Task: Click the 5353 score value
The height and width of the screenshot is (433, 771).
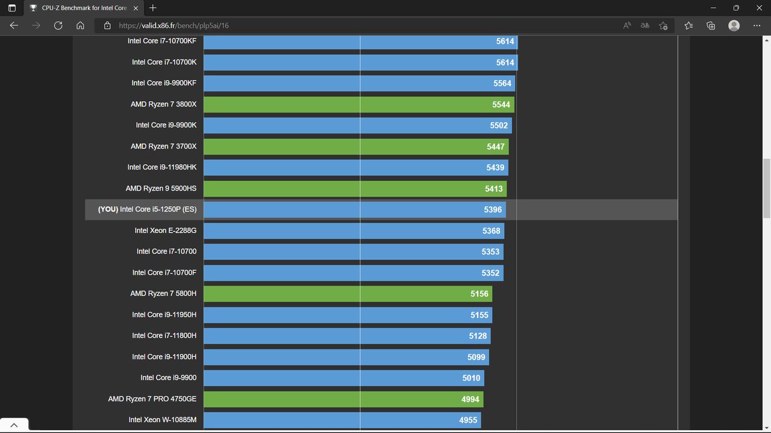Action: tap(490, 252)
